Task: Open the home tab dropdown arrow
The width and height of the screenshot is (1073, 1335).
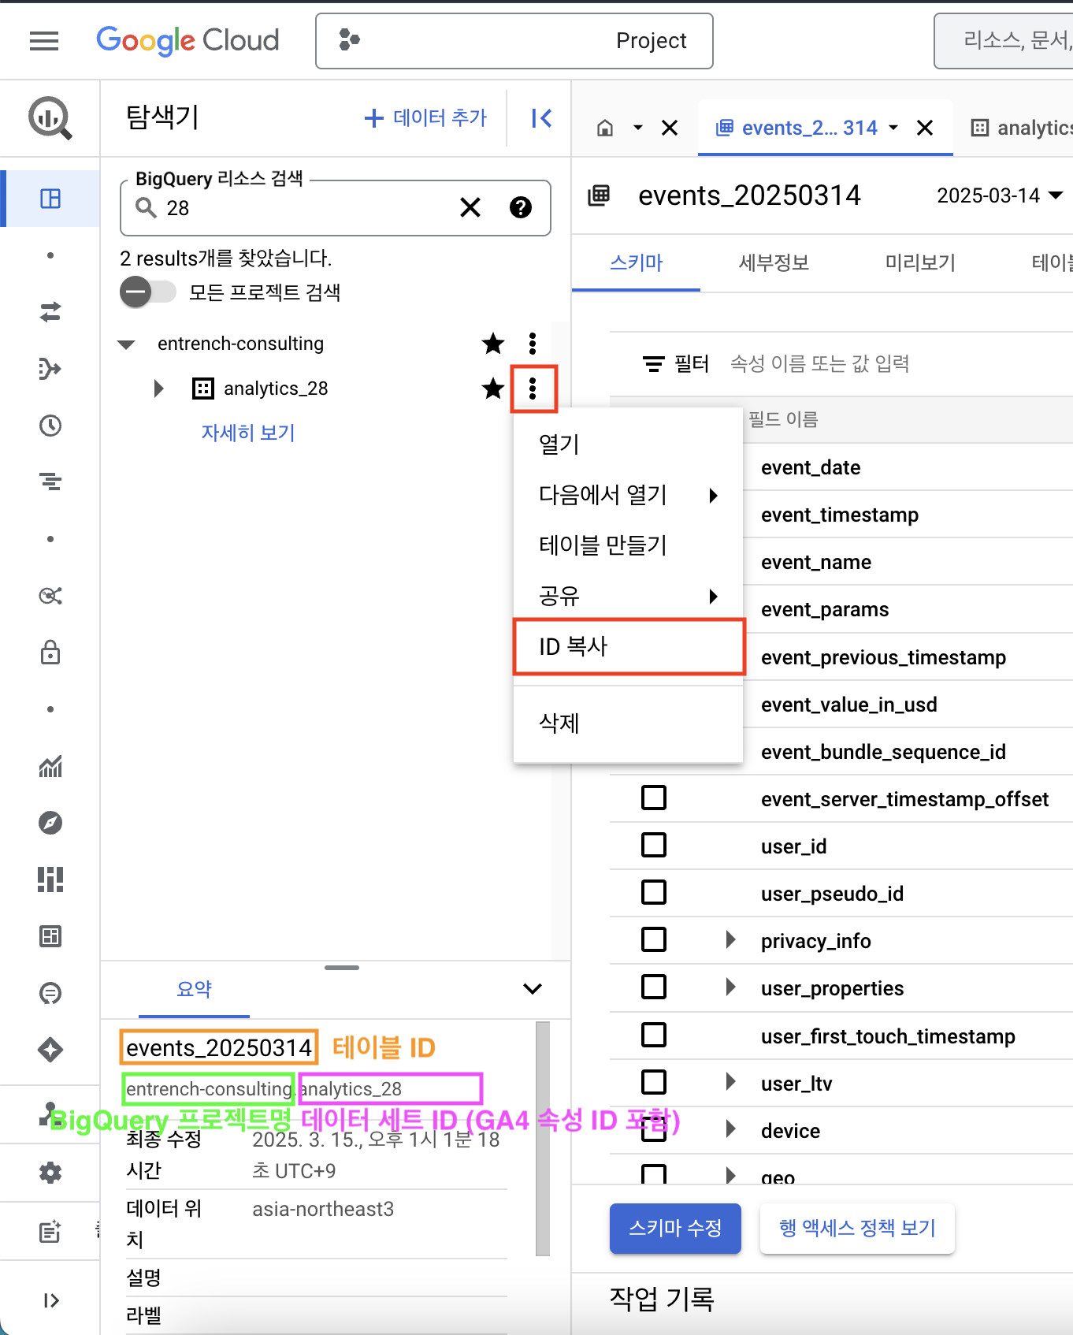Action: 638,128
